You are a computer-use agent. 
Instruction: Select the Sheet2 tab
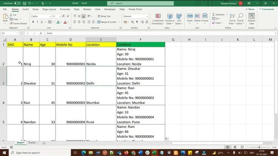[x=32, y=143]
